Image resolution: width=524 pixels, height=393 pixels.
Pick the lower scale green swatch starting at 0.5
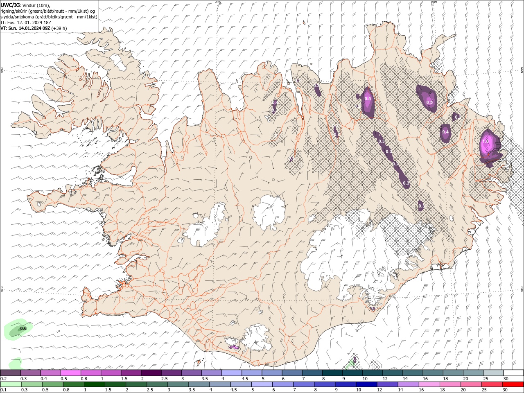click(52, 384)
